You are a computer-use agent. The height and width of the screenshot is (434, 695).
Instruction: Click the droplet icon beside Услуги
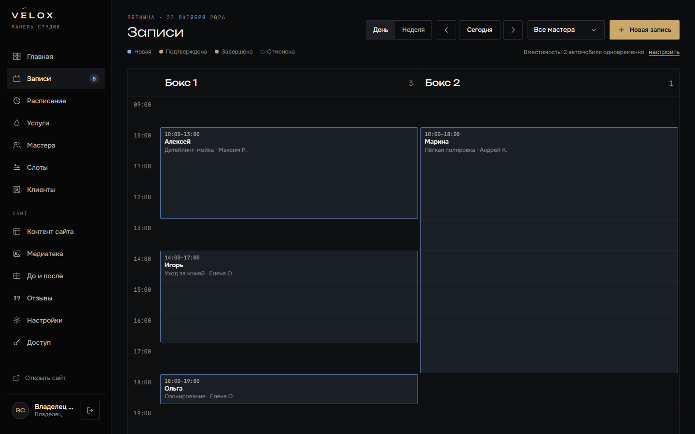[x=17, y=123]
